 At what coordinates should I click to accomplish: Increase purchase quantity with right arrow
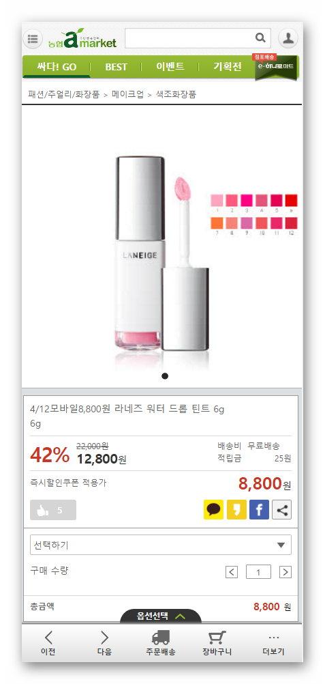285,572
